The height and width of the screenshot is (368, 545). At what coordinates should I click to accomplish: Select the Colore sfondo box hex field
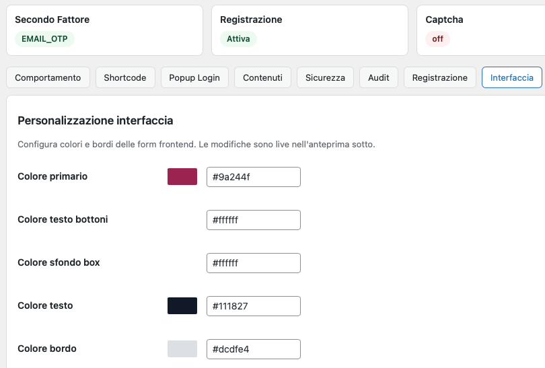click(253, 263)
